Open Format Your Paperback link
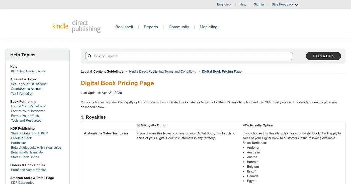351x184 pixels. click(x=28, y=106)
